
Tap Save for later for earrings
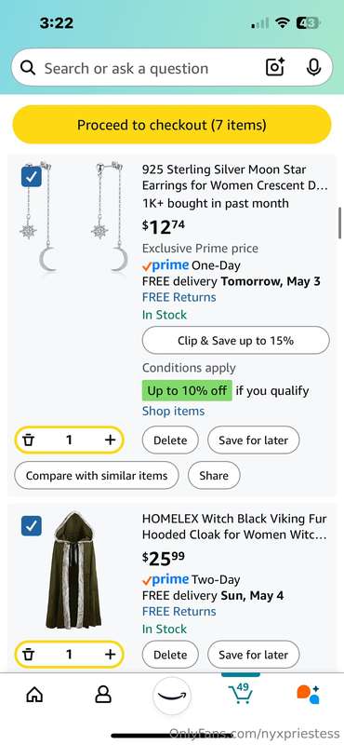(254, 440)
